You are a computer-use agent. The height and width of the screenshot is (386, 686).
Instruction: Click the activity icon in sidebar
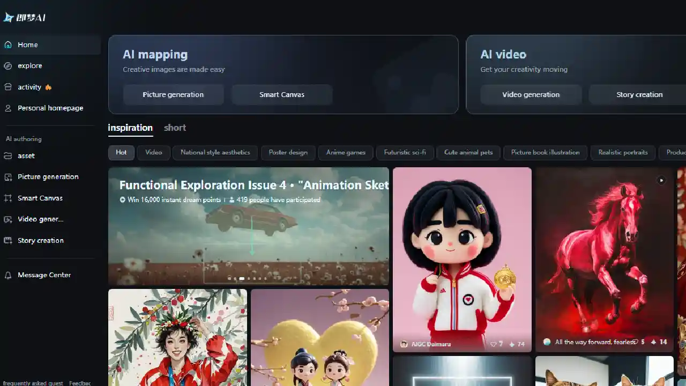point(8,87)
